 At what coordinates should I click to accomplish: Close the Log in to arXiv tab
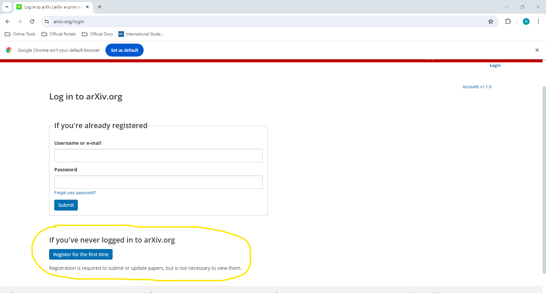tap(87, 7)
